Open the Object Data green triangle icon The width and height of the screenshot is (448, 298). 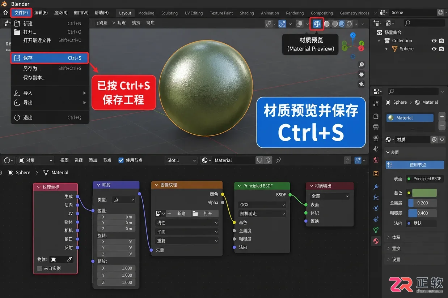click(x=376, y=230)
